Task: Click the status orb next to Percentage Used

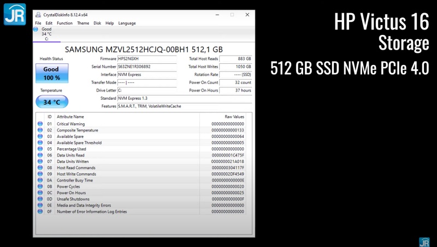Action: coord(40,149)
